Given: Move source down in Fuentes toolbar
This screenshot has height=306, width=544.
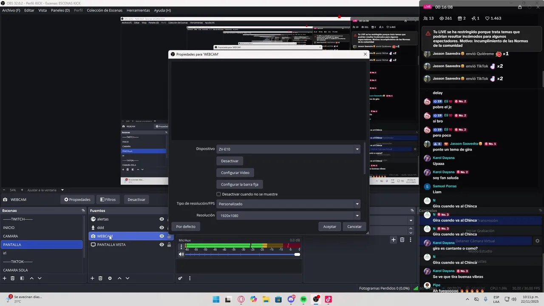Looking at the screenshot, I should click(x=127, y=278).
